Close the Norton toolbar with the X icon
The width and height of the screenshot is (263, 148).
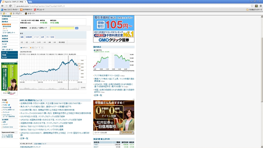coord(1,13)
